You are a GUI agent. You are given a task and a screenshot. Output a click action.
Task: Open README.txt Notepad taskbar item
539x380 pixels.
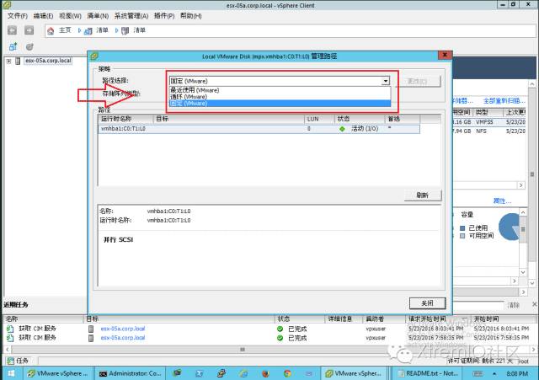pos(428,373)
